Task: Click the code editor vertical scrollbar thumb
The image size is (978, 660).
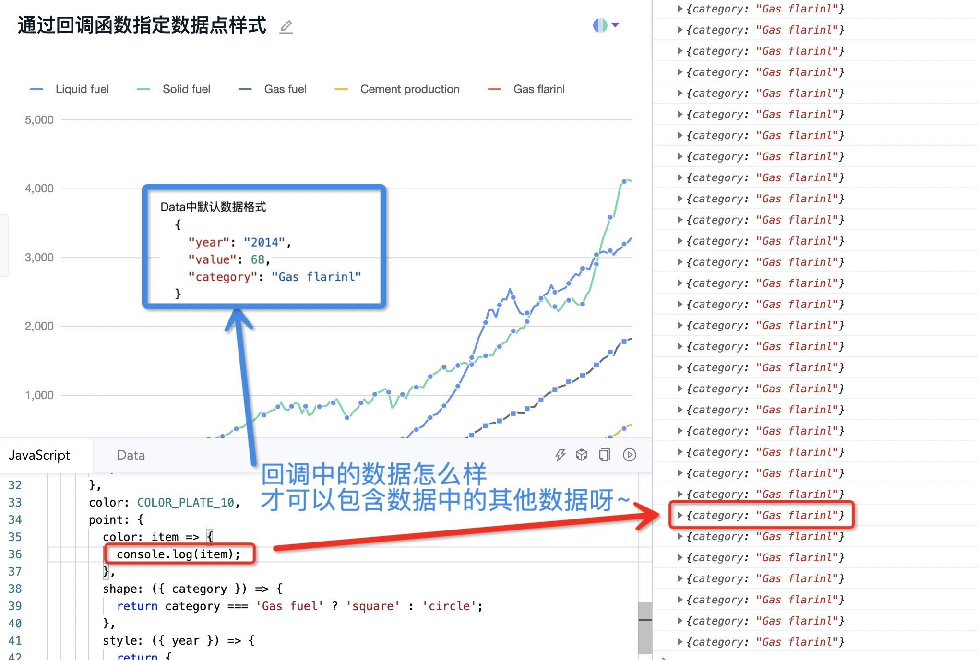Action: [x=644, y=627]
